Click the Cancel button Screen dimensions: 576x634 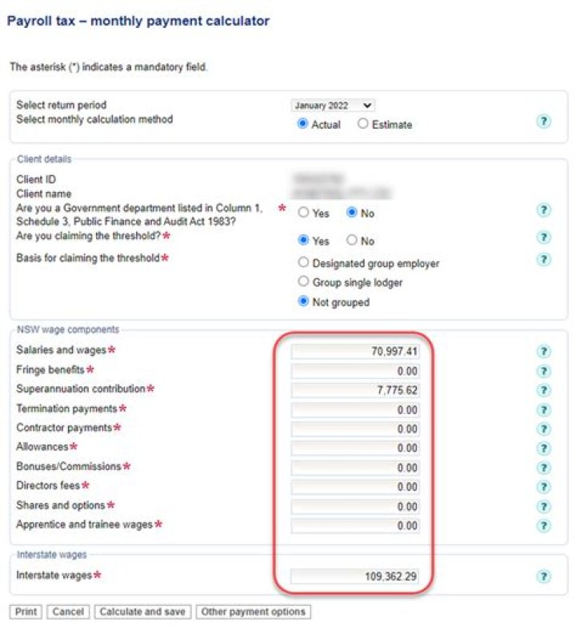(68, 612)
